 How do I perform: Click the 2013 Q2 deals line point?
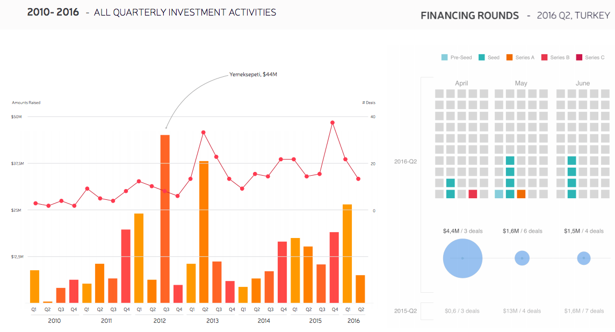203,132
